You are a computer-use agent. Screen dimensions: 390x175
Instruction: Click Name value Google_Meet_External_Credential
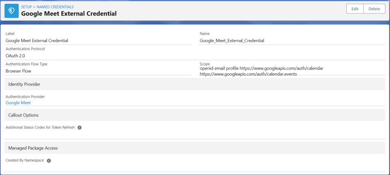coord(232,41)
